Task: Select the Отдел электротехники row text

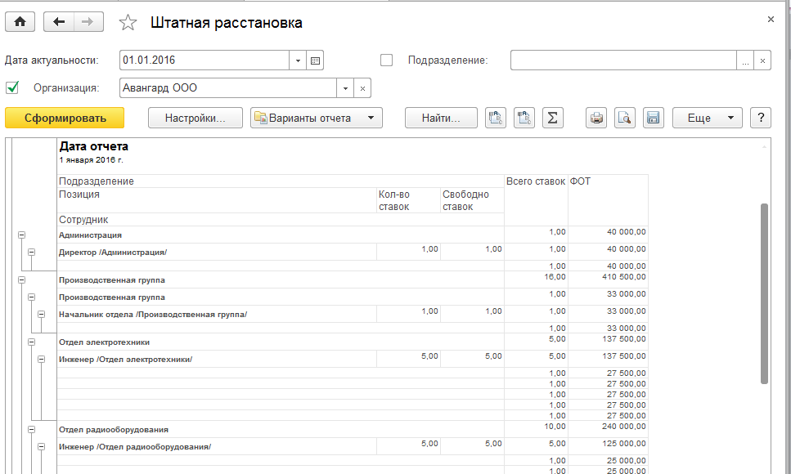Action: point(105,342)
